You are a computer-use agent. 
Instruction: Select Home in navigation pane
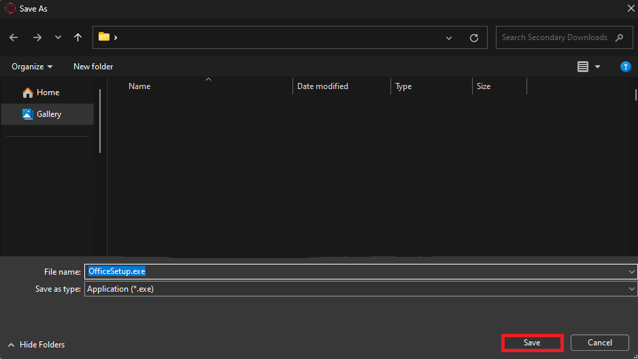coord(47,92)
